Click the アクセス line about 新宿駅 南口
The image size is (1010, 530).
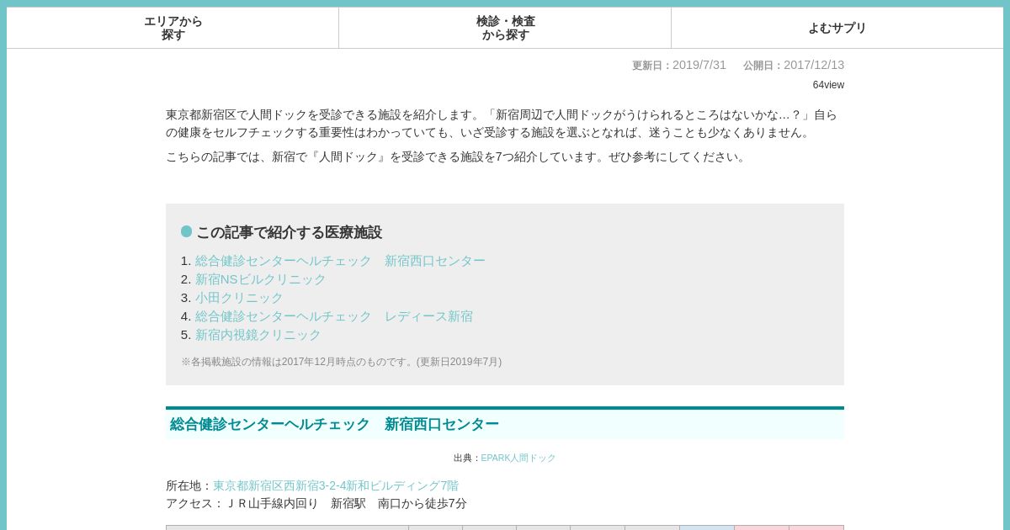coord(316,503)
